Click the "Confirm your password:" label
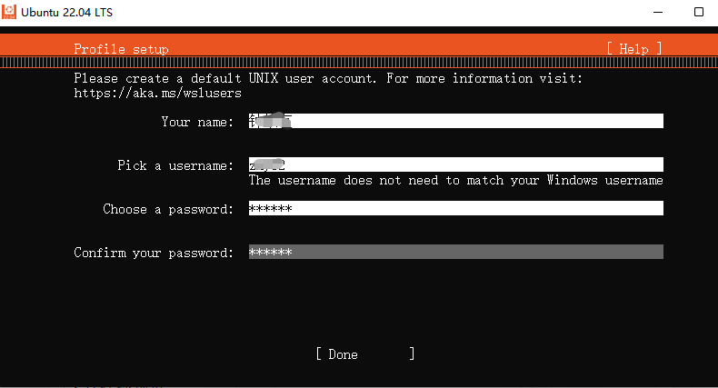This screenshot has width=718, height=388. pos(154,253)
